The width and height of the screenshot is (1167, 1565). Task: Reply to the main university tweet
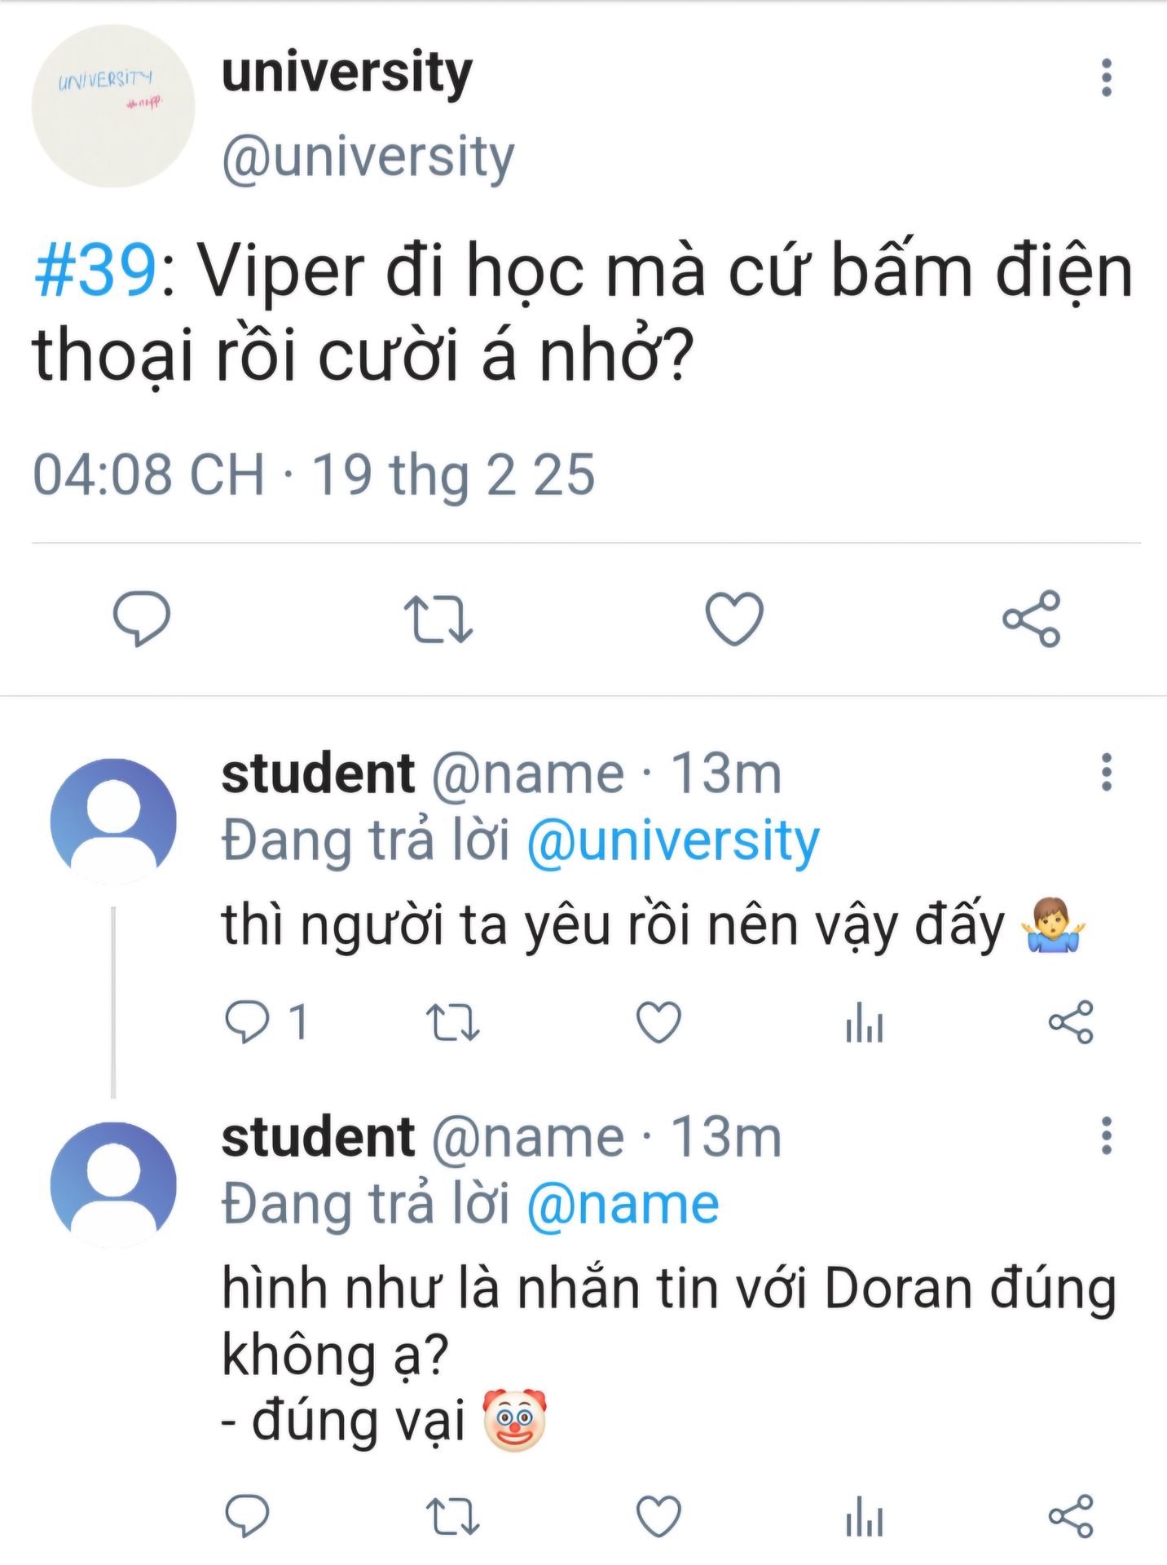pos(142,619)
